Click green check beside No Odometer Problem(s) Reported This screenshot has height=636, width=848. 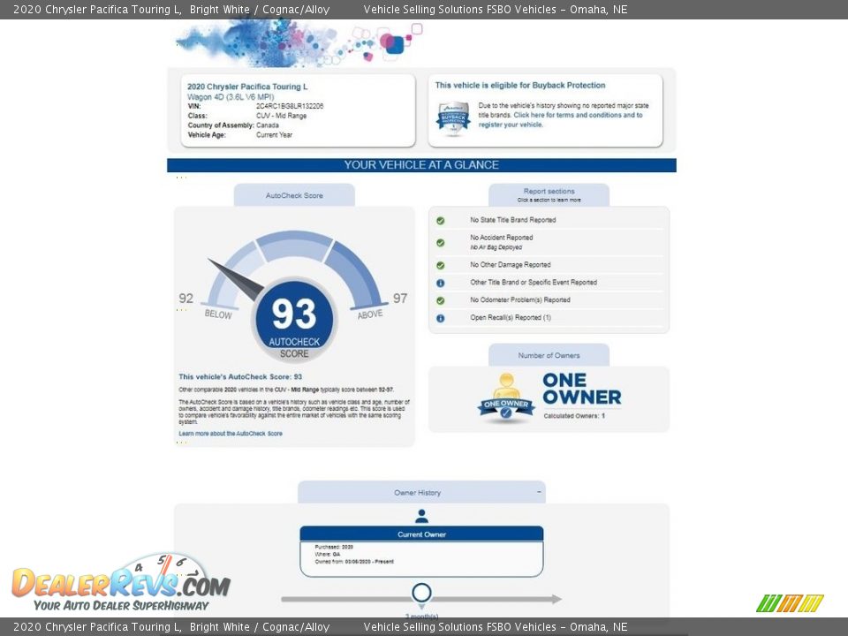point(440,300)
